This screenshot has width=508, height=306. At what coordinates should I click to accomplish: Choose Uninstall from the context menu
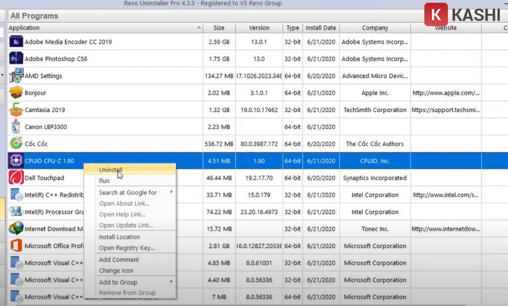pyautogui.click(x=111, y=170)
